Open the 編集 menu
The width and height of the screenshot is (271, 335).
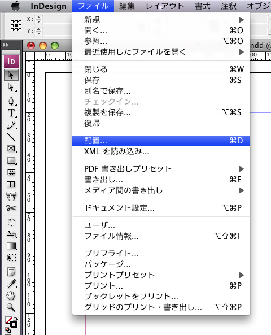[x=127, y=6]
